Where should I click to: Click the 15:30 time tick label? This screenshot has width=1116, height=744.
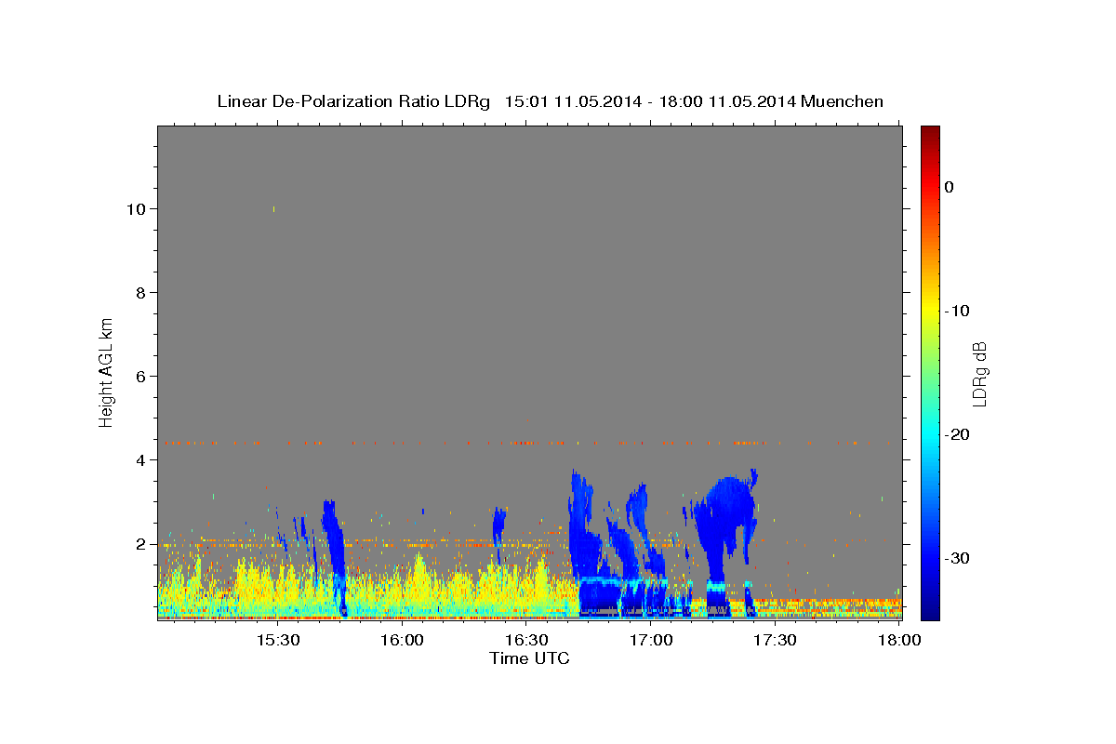pos(277,640)
